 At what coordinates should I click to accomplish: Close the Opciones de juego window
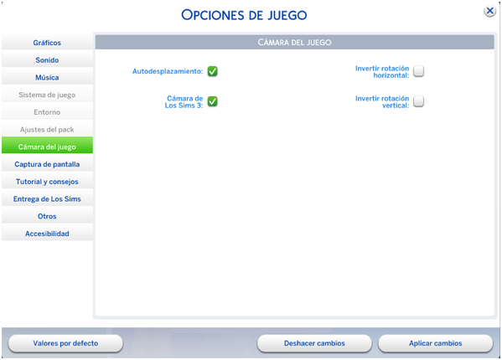489,11
